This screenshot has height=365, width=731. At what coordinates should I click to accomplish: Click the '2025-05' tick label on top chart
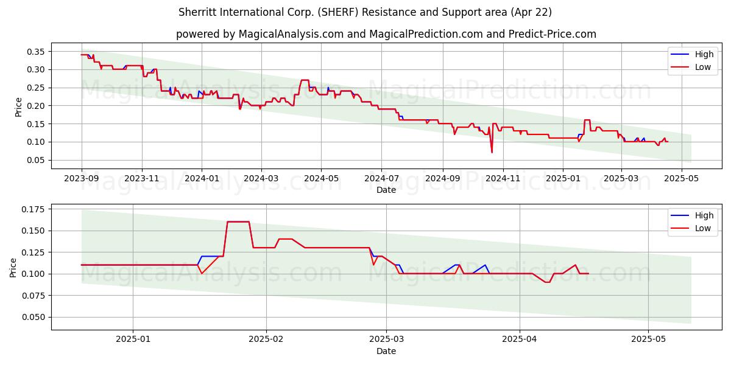681,178
